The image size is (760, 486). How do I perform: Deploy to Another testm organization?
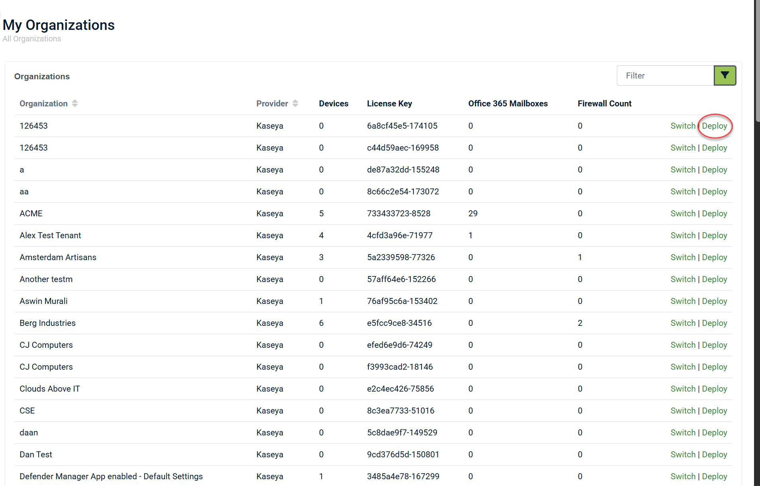(714, 279)
